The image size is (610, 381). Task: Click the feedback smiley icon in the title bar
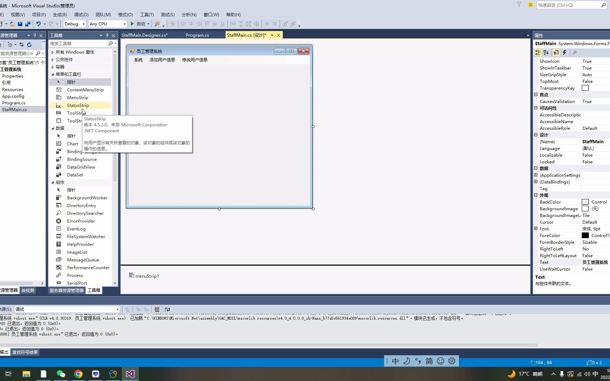(530, 5)
